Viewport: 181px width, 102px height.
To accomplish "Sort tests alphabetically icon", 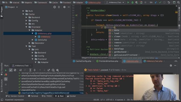I will pyautogui.click(x=21, y=70).
